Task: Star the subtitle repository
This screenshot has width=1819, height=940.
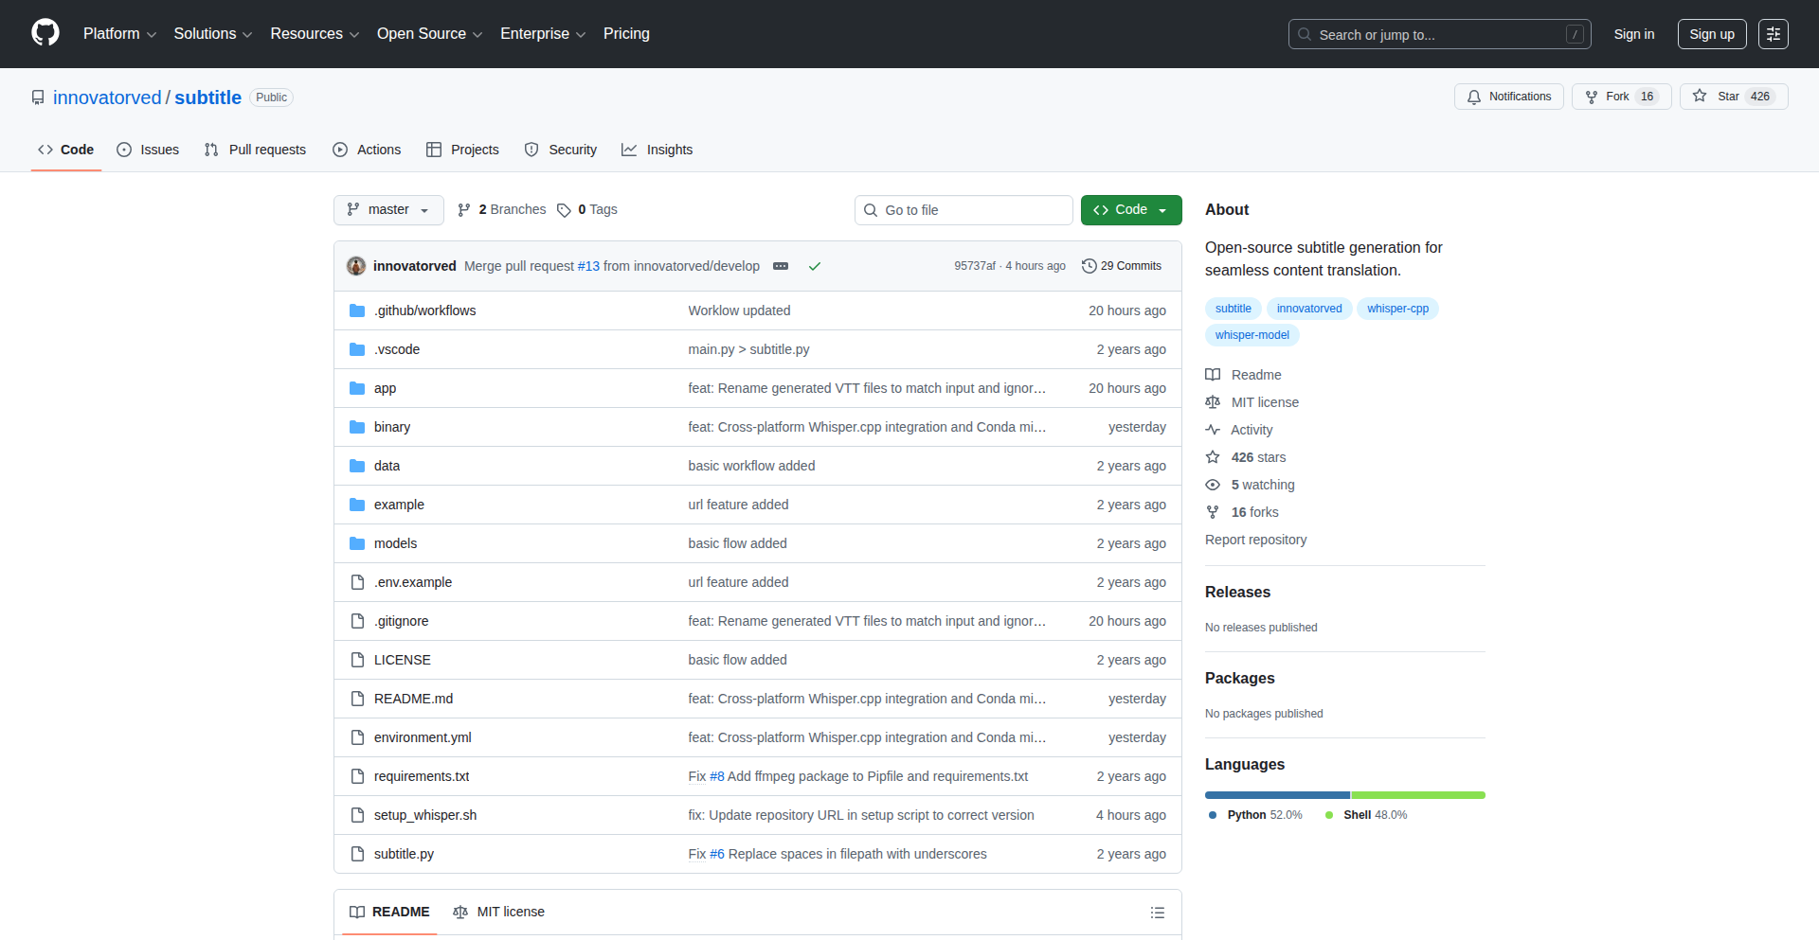Action: (1733, 97)
